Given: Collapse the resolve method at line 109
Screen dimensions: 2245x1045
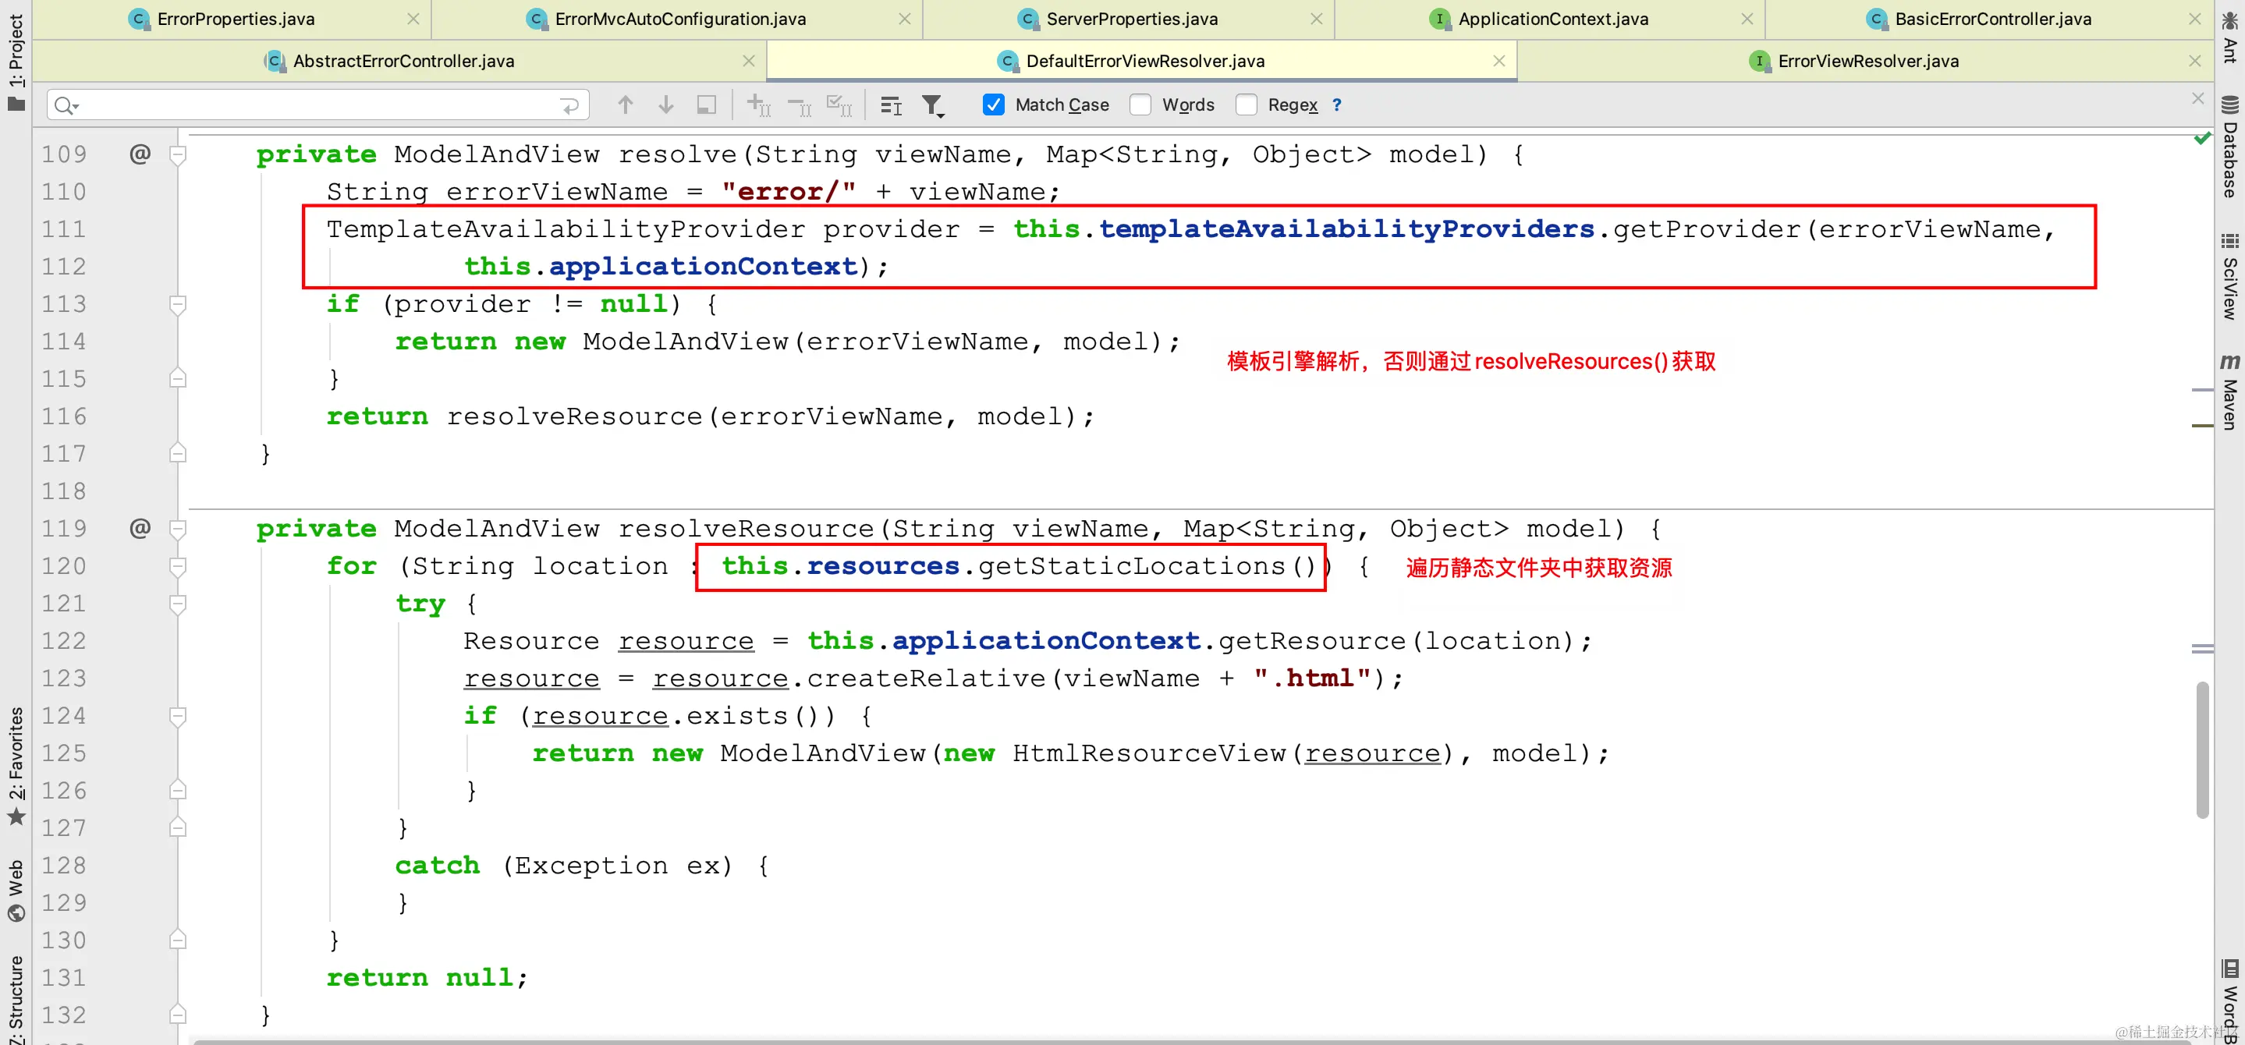Looking at the screenshot, I should [x=178, y=155].
